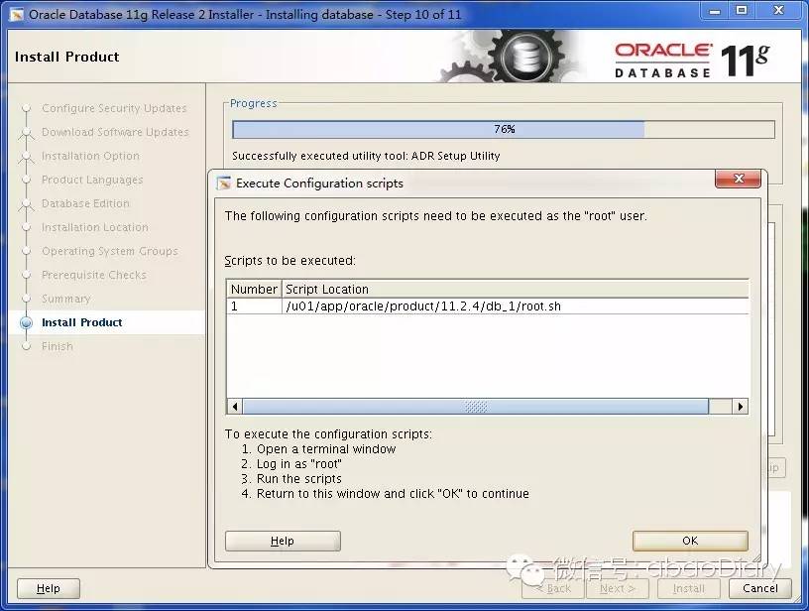This screenshot has width=809, height=611.
Task: Select the root.sh script location cell
Action: [515, 306]
